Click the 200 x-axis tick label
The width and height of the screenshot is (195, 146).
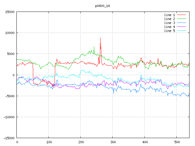(81, 142)
